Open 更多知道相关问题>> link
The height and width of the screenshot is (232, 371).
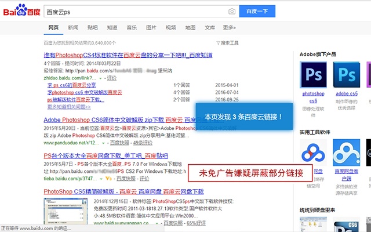[x=69, y=107]
